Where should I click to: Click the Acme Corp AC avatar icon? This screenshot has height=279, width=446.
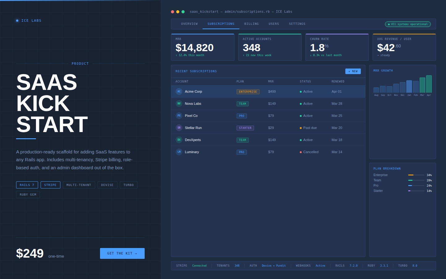[179, 91]
